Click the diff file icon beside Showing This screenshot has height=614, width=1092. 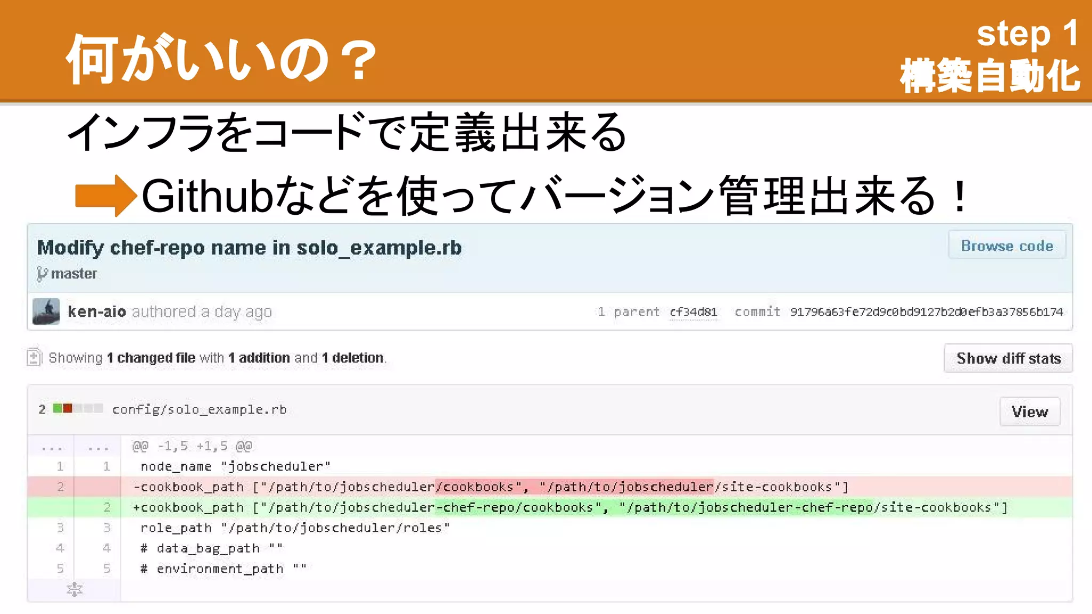click(x=34, y=357)
